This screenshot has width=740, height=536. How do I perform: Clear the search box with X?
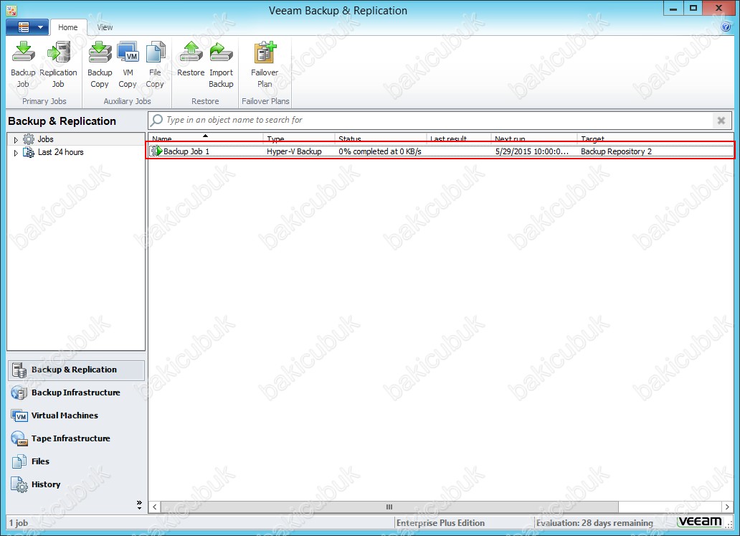[x=721, y=121]
